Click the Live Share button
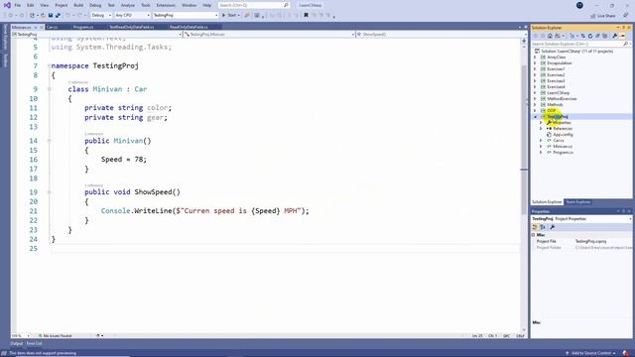The height and width of the screenshot is (357, 635). pyautogui.click(x=602, y=16)
